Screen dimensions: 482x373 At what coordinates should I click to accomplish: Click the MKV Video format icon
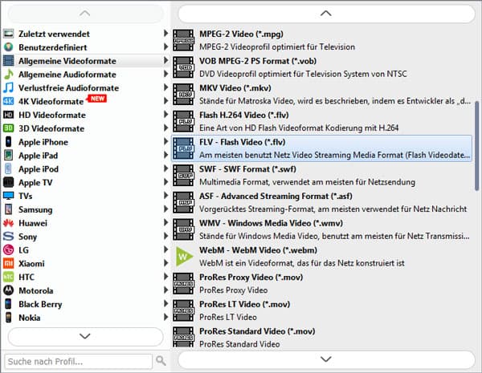(184, 94)
